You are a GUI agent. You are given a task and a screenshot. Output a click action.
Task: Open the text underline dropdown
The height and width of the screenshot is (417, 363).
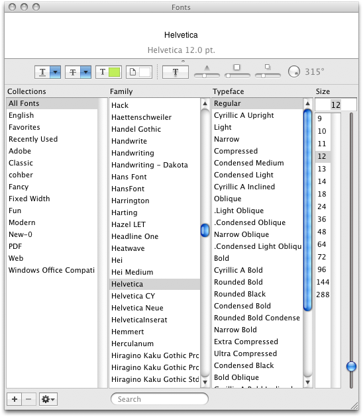48,72
